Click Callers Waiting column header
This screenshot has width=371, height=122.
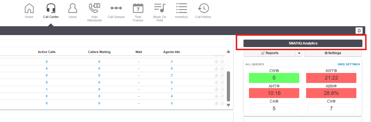(99, 52)
